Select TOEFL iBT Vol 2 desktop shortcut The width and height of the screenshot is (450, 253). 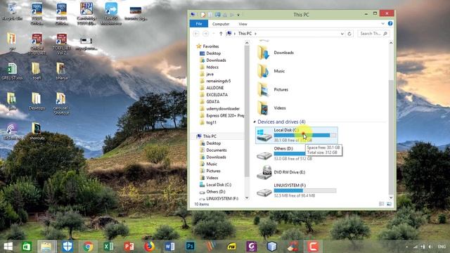61,44
